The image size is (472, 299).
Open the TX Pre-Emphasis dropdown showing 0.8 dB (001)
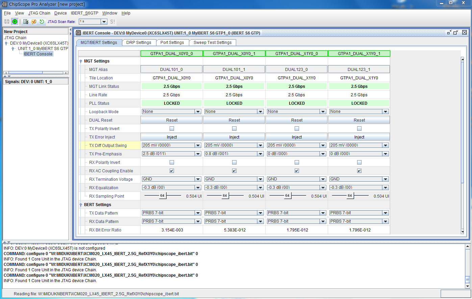[260, 154]
